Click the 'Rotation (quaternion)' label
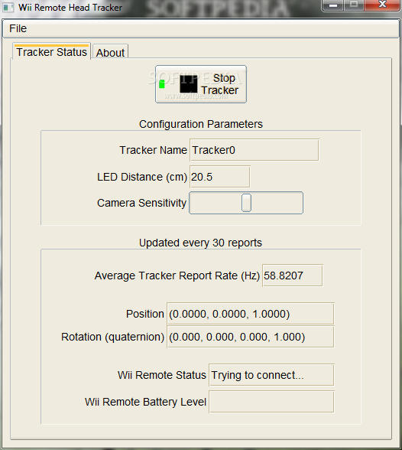Viewport: 402px width, 450px height. point(113,337)
